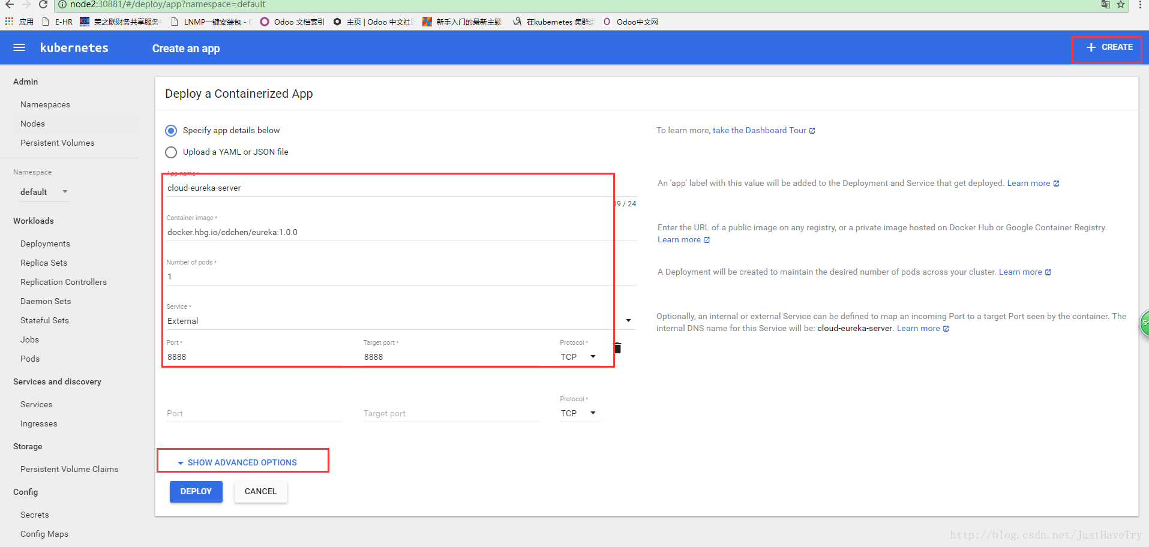
Task: Open Stateful Sets in the sidebar
Action: pos(44,320)
